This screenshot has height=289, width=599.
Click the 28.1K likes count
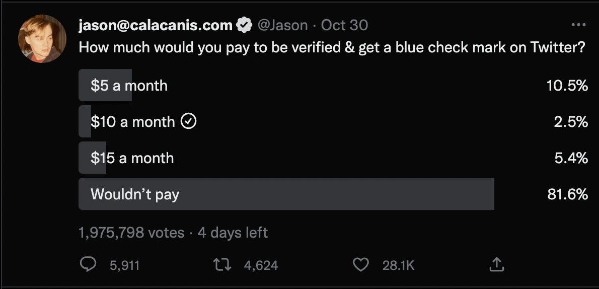398,265
